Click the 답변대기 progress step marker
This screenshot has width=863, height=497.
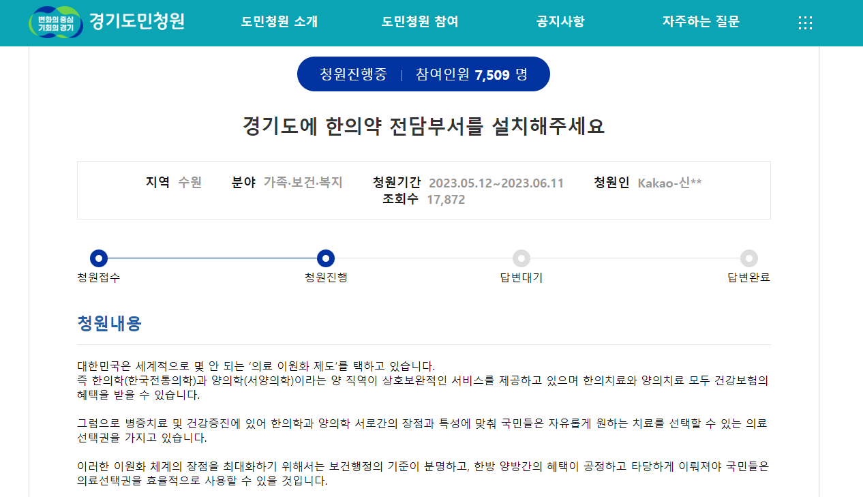[521, 259]
